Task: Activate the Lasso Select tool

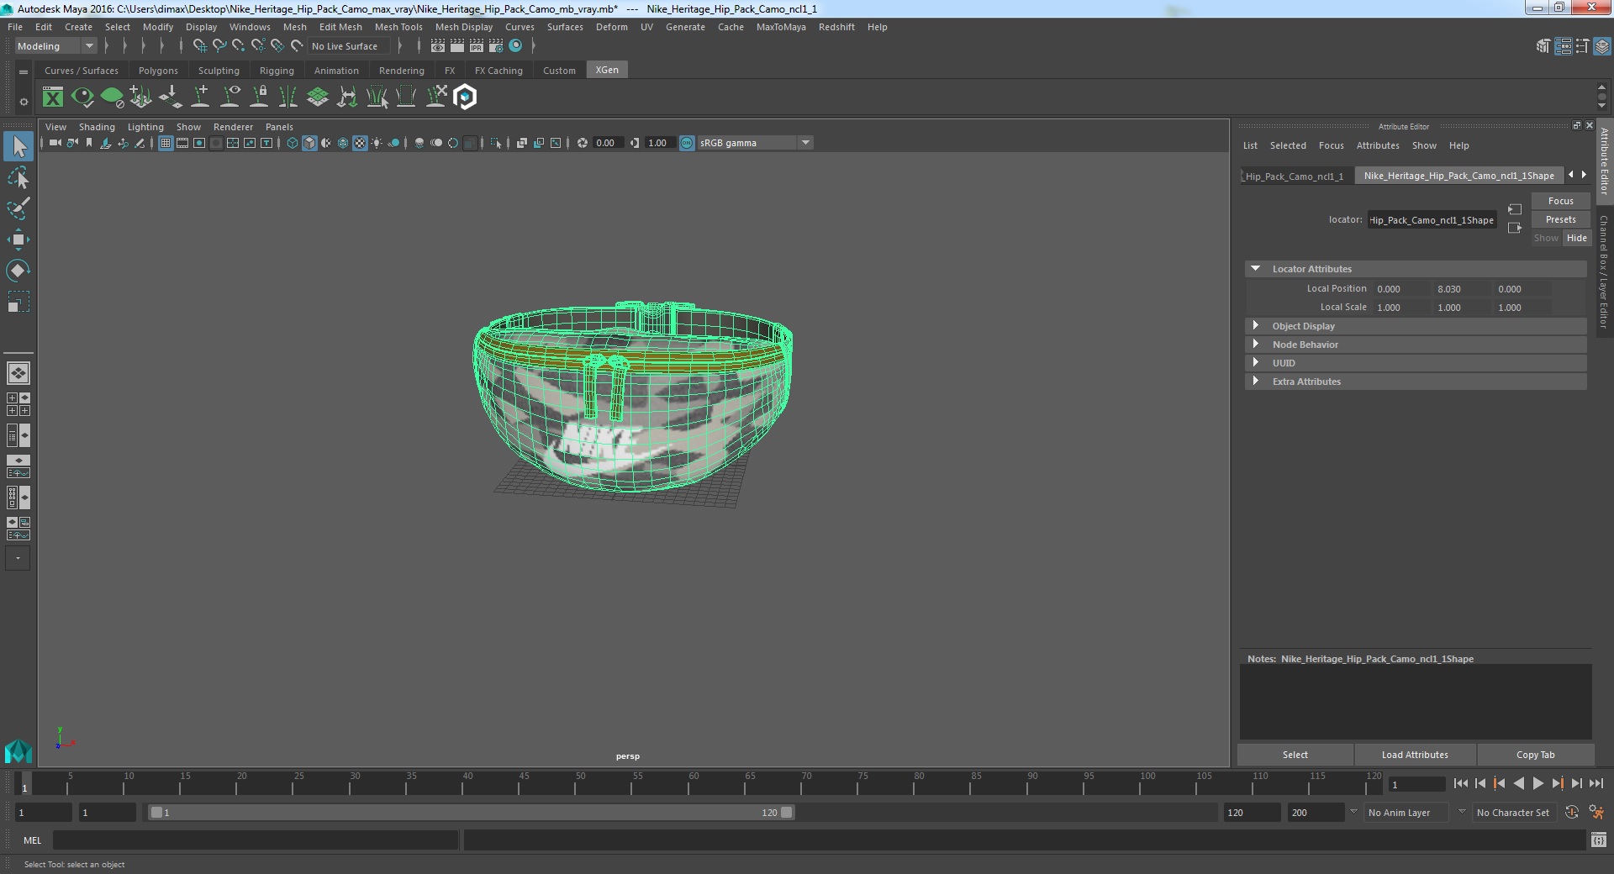Action: (x=18, y=178)
